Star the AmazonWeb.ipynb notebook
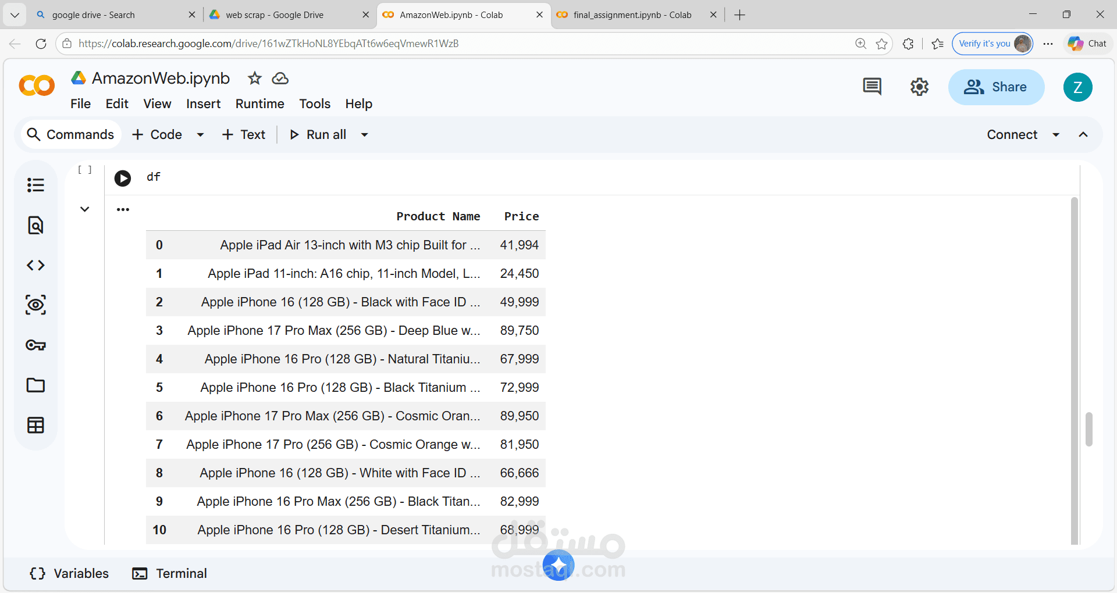Image resolution: width=1117 pixels, height=593 pixels. 254,78
